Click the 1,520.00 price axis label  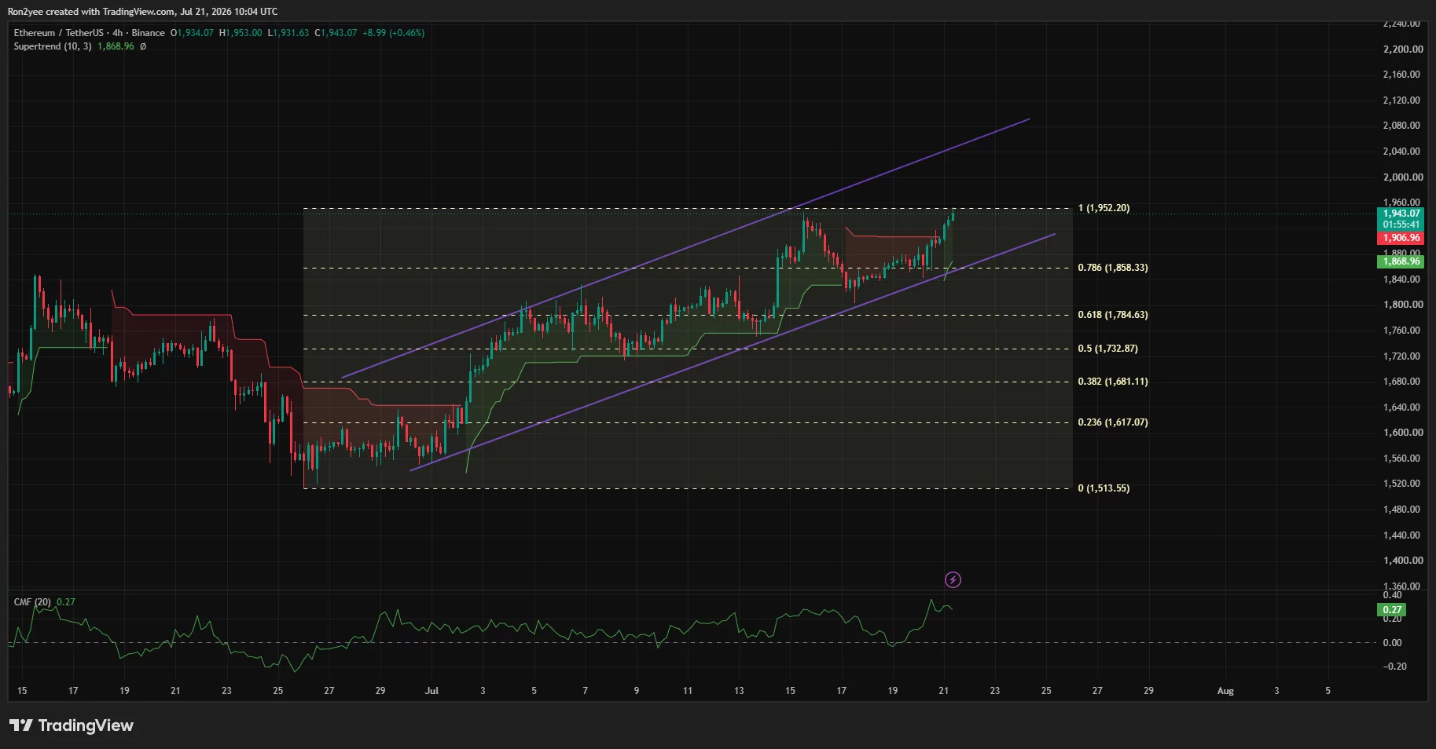[1401, 484]
